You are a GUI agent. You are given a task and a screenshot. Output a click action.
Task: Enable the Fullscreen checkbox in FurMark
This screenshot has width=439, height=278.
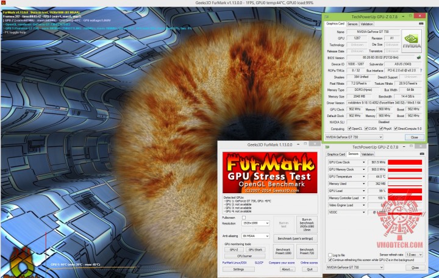[x=244, y=218]
